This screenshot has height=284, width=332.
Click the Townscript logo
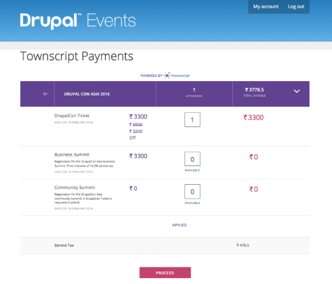click(x=177, y=75)
